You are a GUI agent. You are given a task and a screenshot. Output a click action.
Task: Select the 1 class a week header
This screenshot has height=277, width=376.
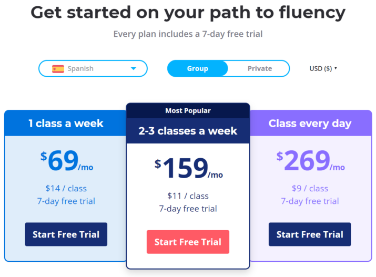[66, 124]
